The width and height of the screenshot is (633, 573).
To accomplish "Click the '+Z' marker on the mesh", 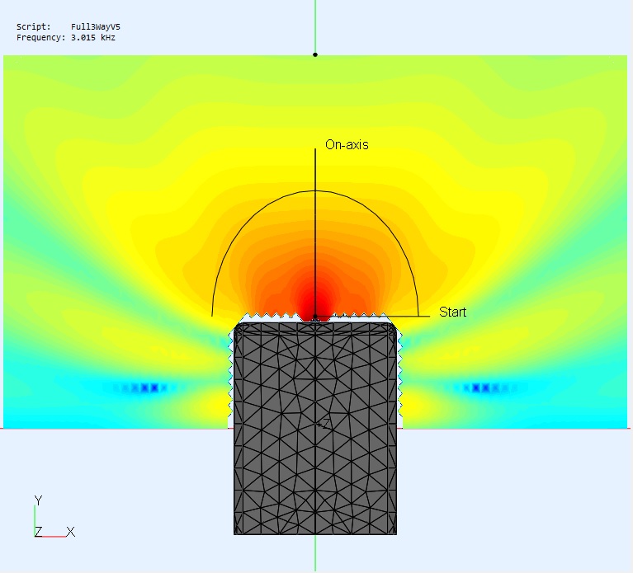I will [323, 424].
